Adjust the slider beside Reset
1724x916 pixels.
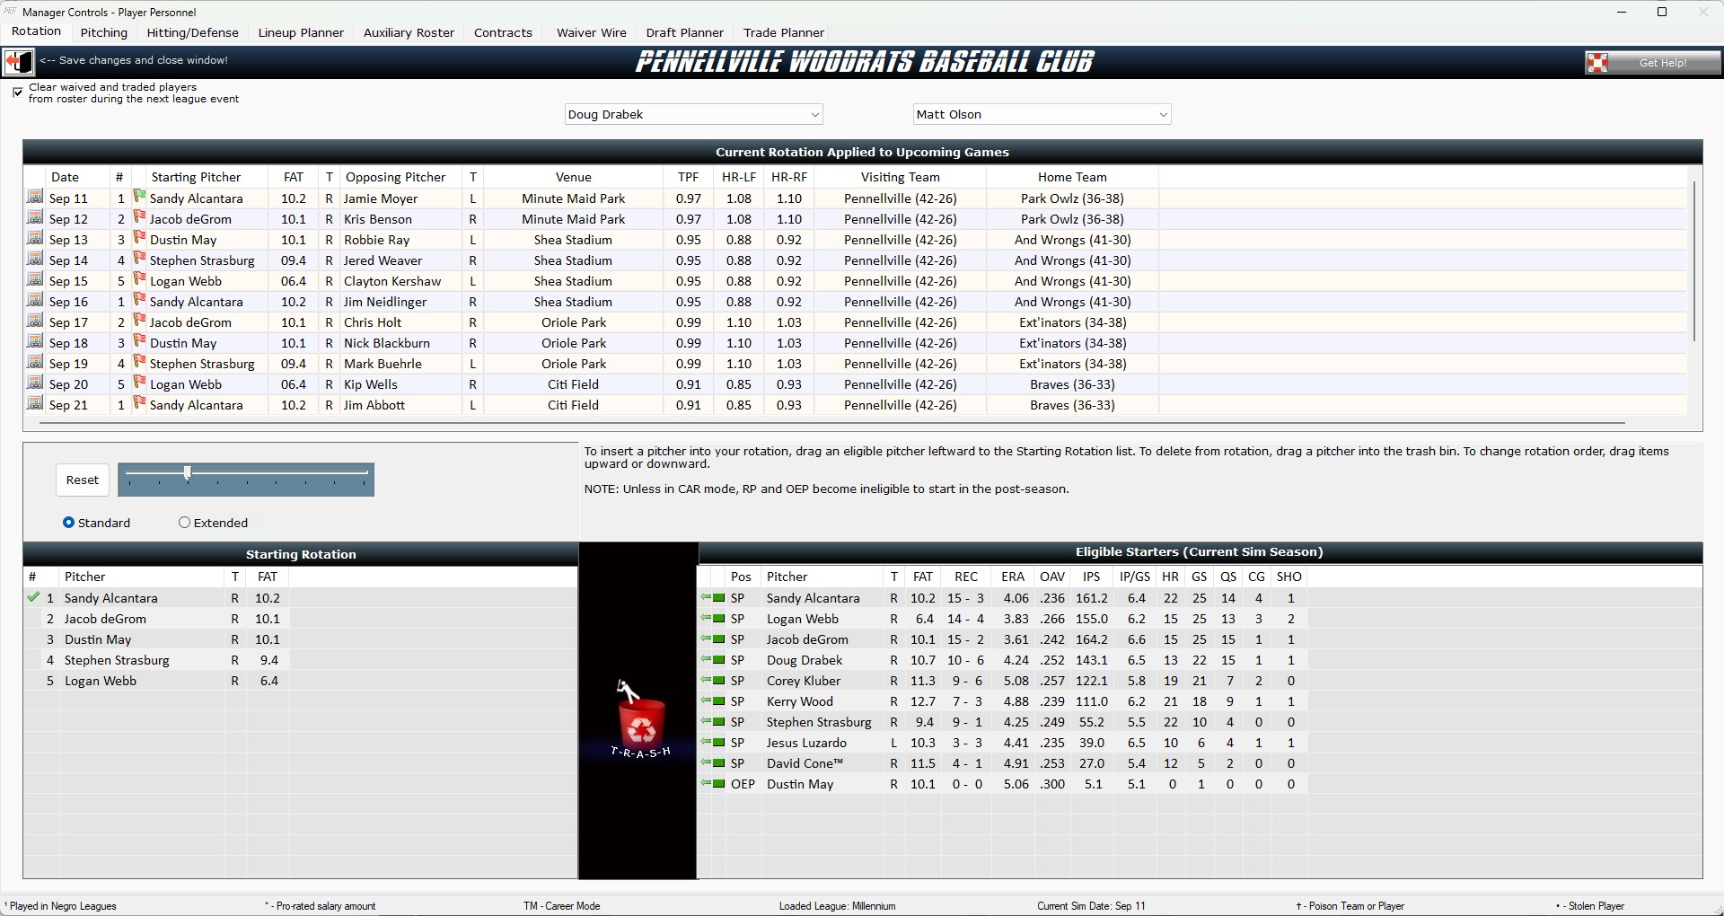click(187, 474)
